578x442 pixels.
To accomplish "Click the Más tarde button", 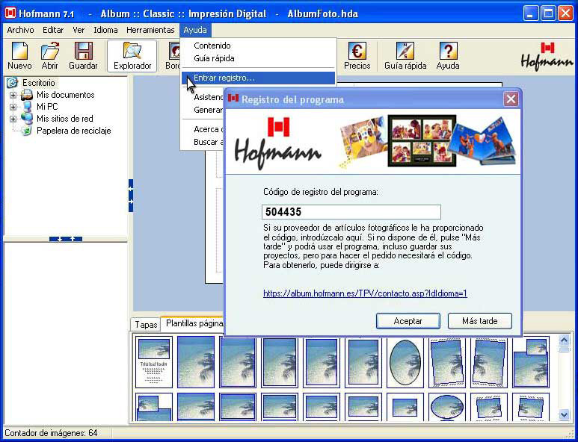I will 480,321.
